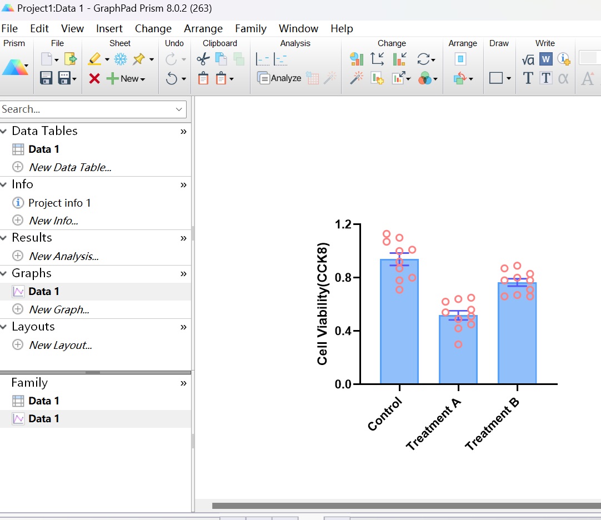Click the Choose graph type icon
Viewport: 601px width, 520px height.
click(357, 59)
